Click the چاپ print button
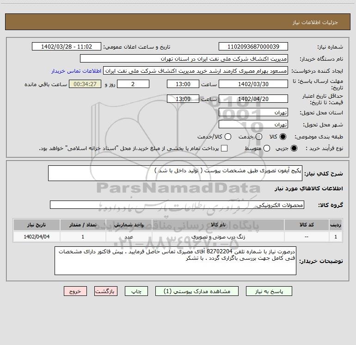 136,291
